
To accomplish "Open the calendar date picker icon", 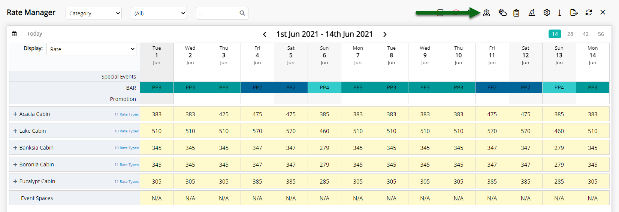I will tap(14, 34).
